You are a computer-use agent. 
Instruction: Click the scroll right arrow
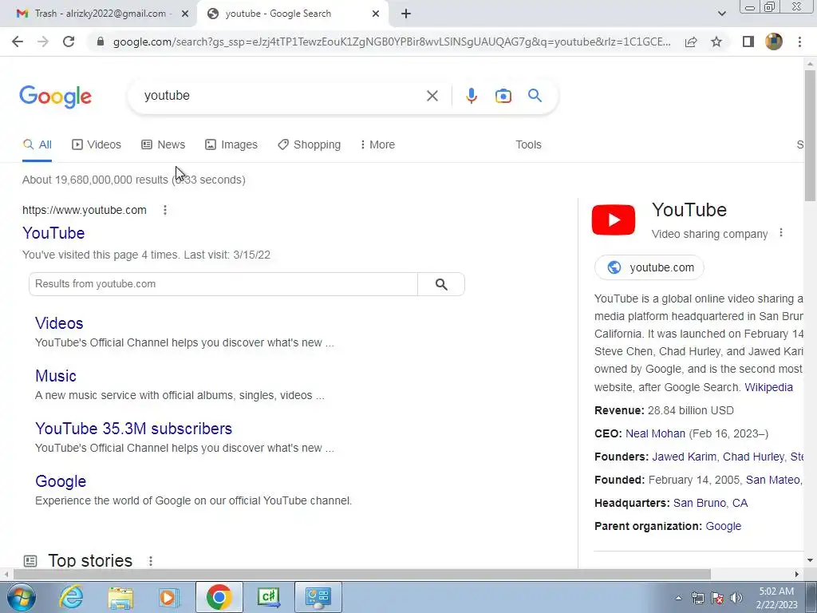click(x=797, y=575)
